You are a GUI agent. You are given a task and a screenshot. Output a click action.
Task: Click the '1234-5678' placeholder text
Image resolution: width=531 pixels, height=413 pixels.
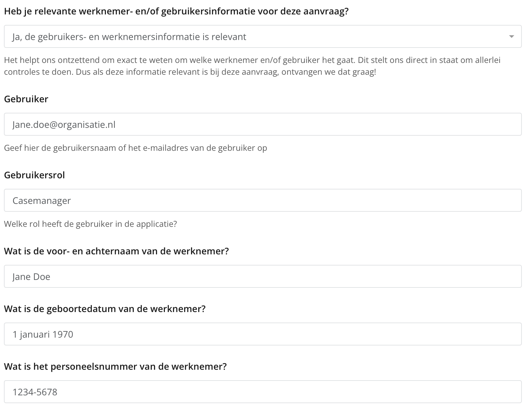coord(35,392)
